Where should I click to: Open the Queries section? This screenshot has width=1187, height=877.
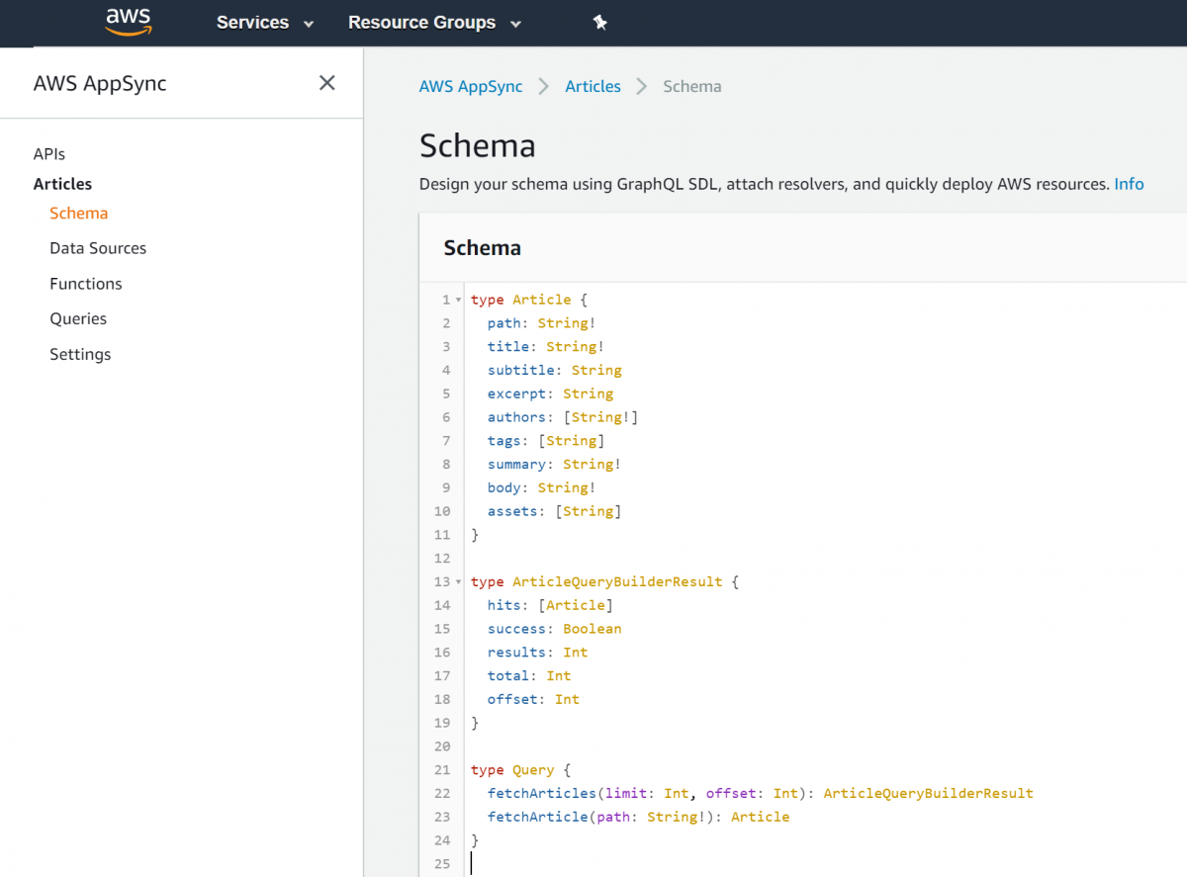78,318
